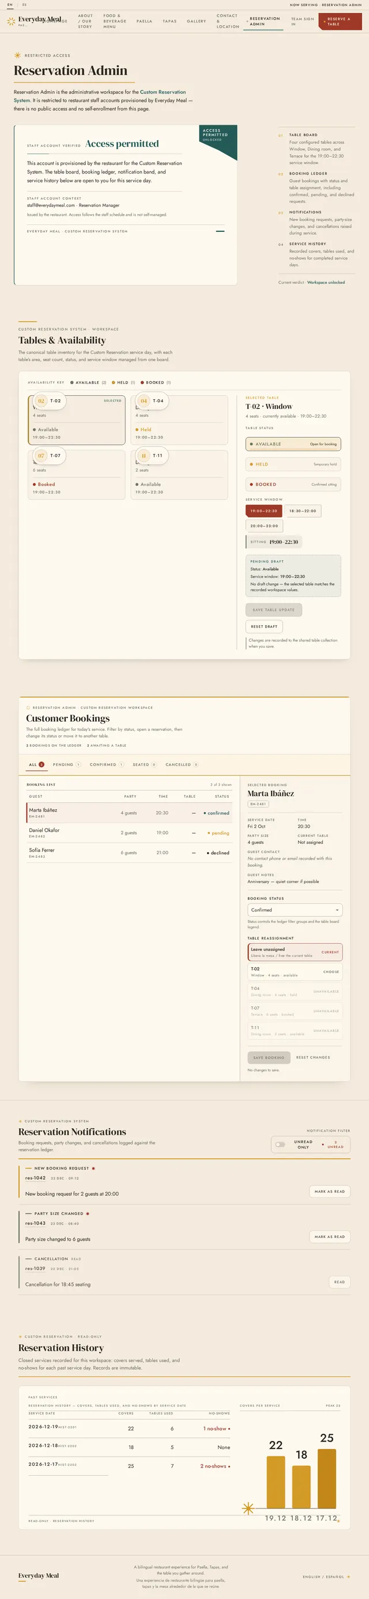Choose the 18:30–22:00 service window

coord(303,511)
